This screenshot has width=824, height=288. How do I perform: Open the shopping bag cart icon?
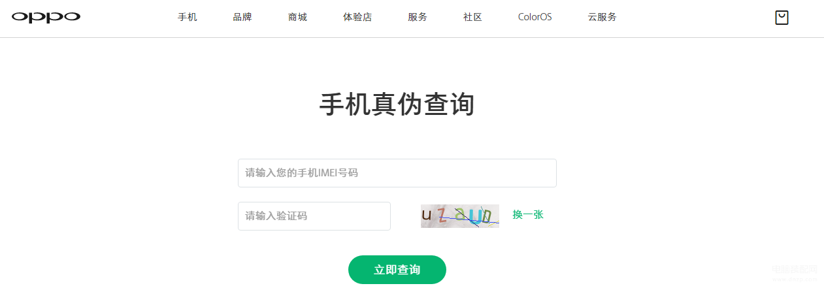tap(782, 18)
